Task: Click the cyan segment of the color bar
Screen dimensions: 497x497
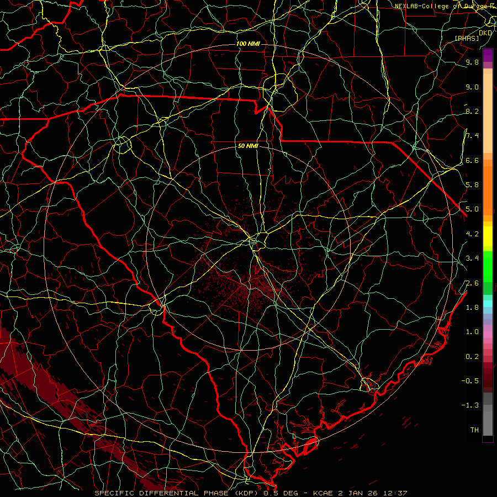Action: click(488, 304)
